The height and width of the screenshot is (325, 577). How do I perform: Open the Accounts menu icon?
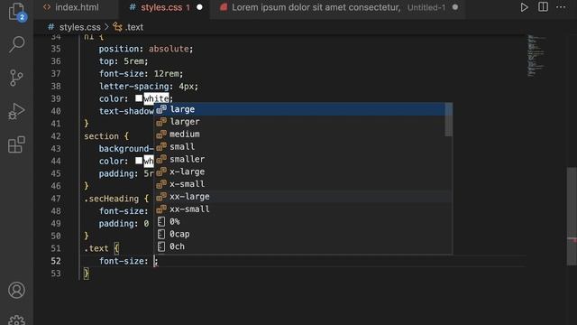[x=16, y=290]
